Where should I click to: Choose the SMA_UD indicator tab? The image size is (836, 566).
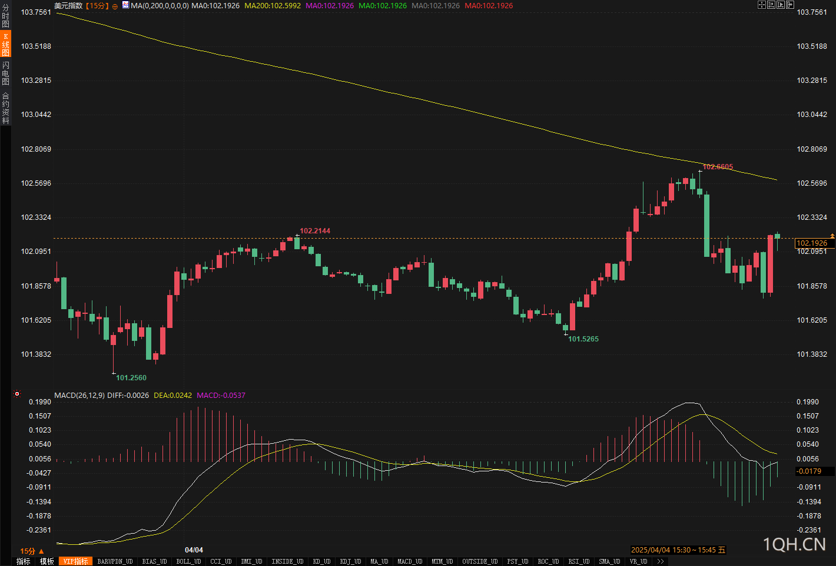(609, 561)
